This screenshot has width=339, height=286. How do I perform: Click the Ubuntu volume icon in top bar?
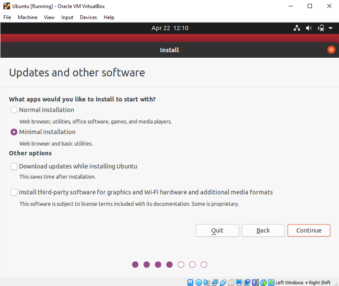click(309, 28)
